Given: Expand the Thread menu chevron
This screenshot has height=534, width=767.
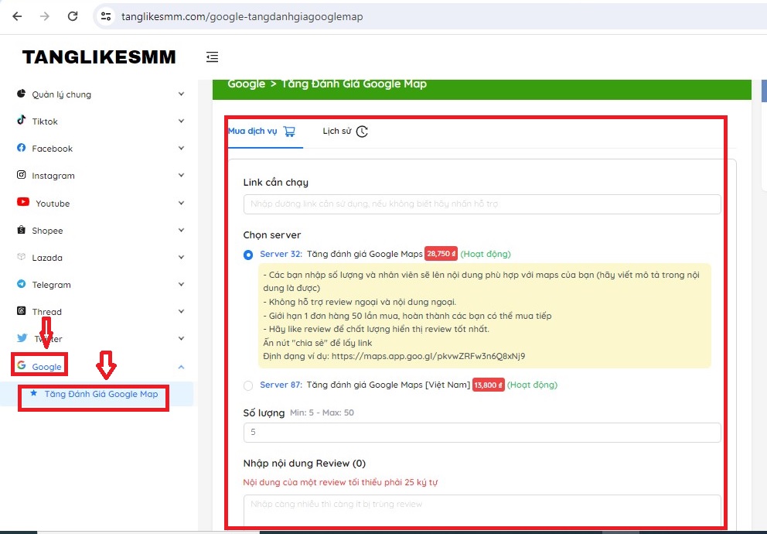Looking at the screenshot, I should pyautogui.click(x=181, y=311).
